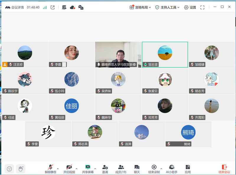Click the 结束录制 stop recording button
This screenshot has width=236, height=175.
point(154,169)
